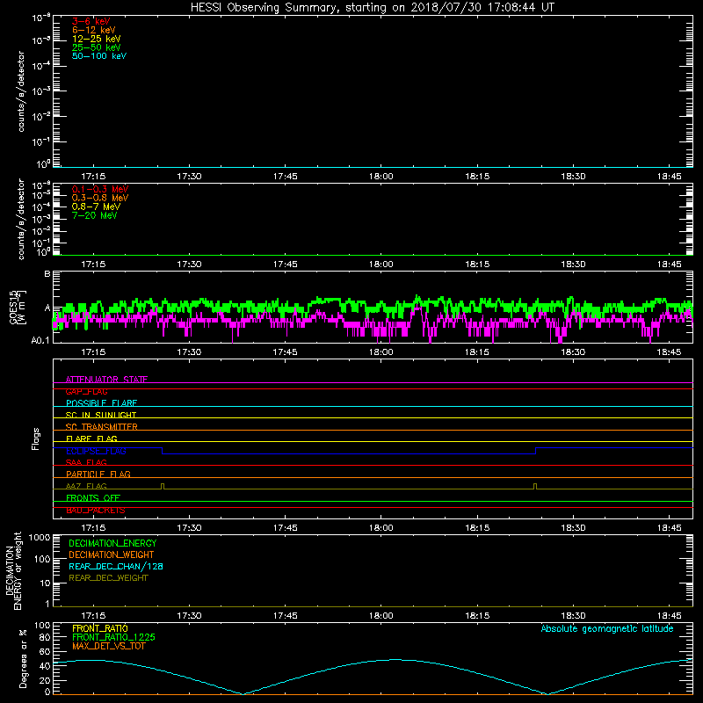Click the geomagnetic latitude peak just after 18:00
703x703 pixels.
[x=395, y=660]
